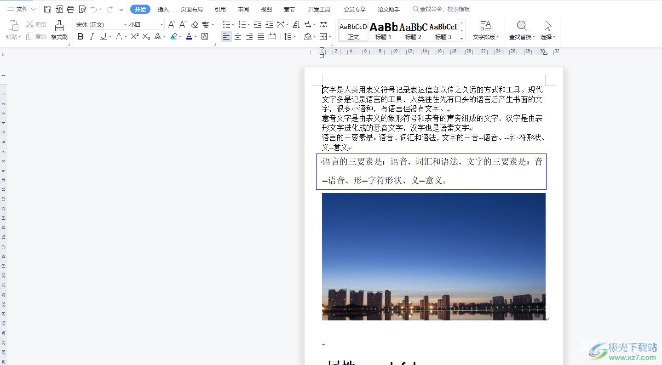The image size is (662, 365).
Task: Click the Paste (粘贴) clipboard icon
Action: point(13,26)
